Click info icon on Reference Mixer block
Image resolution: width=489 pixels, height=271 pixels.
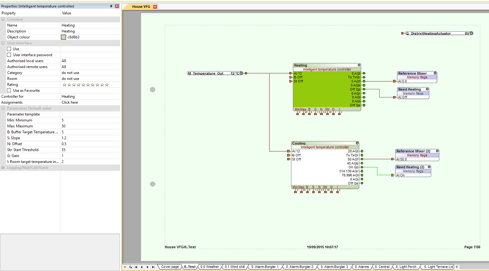point(435,73)
